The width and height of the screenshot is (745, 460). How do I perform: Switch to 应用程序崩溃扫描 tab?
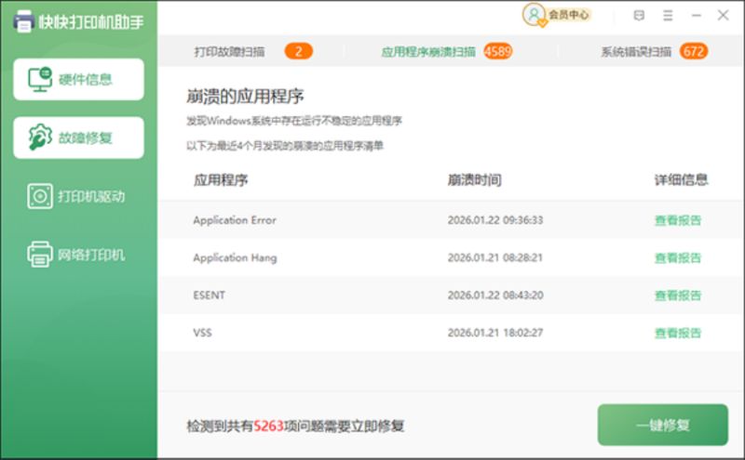[428, 52]
